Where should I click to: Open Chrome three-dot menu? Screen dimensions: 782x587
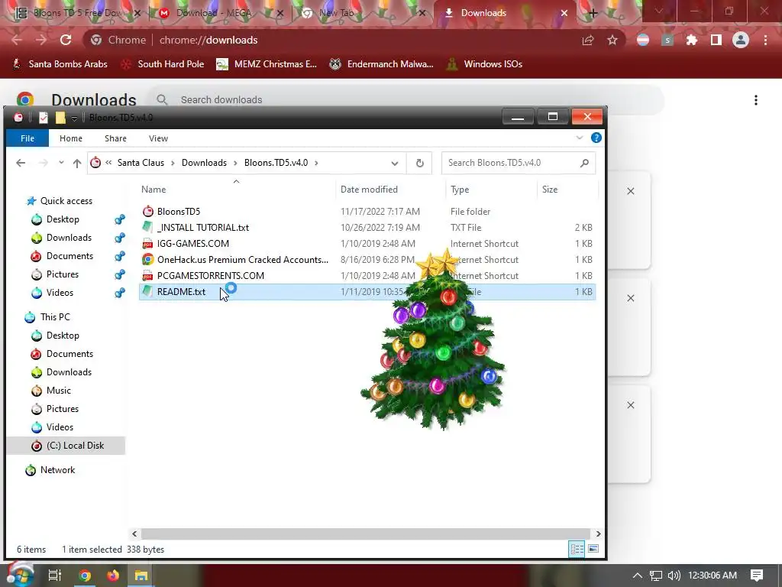tap(765, 40)
